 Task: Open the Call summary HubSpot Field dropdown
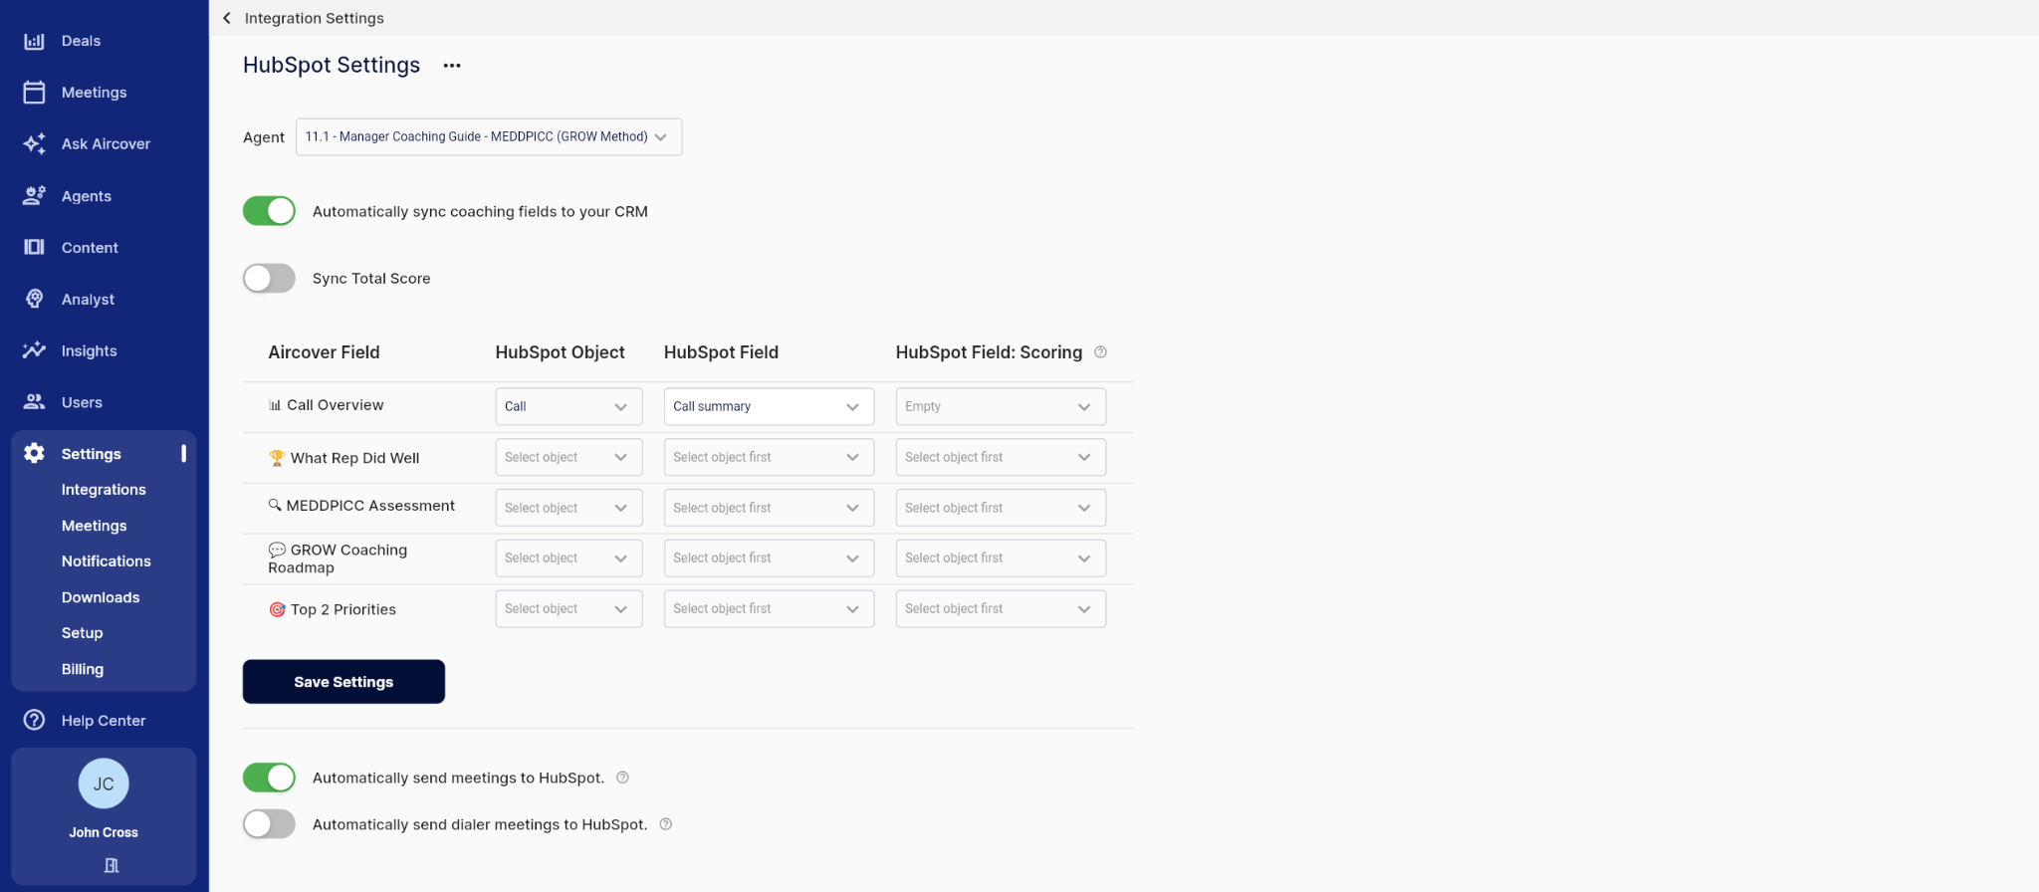click(769, 406)
